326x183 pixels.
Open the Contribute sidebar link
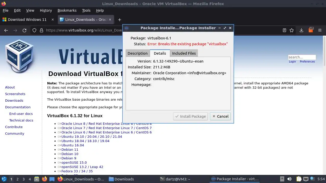(14, 127)
